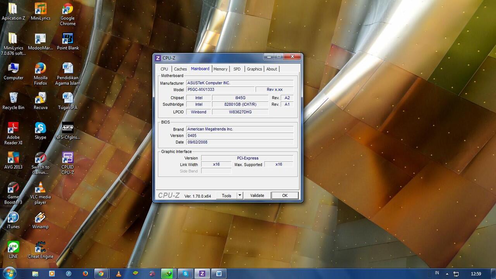Switch to Microsoft Word in the taskbar
The width and height of the screenshot is (496, 279).
[x=219, y=274]
